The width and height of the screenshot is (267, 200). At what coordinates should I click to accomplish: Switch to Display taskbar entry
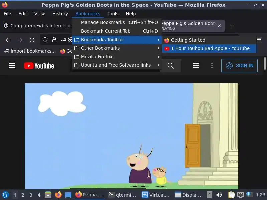coord(188,195)
